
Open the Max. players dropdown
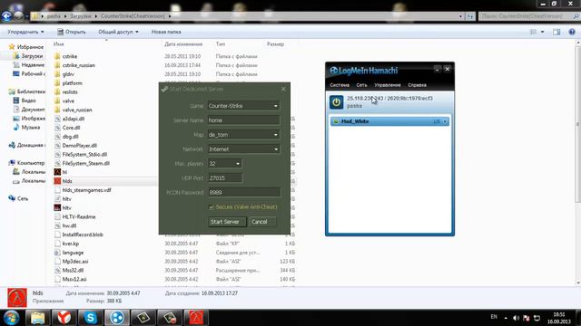(x=225, y=163)
